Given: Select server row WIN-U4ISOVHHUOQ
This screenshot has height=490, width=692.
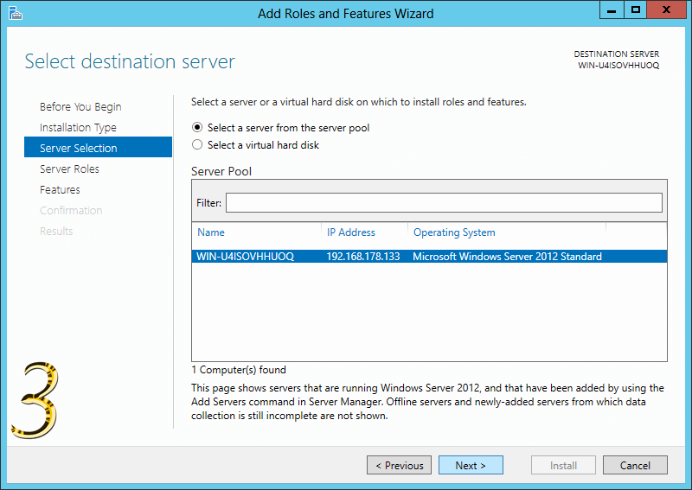Looking at the screenshot, I should (429, 257).
